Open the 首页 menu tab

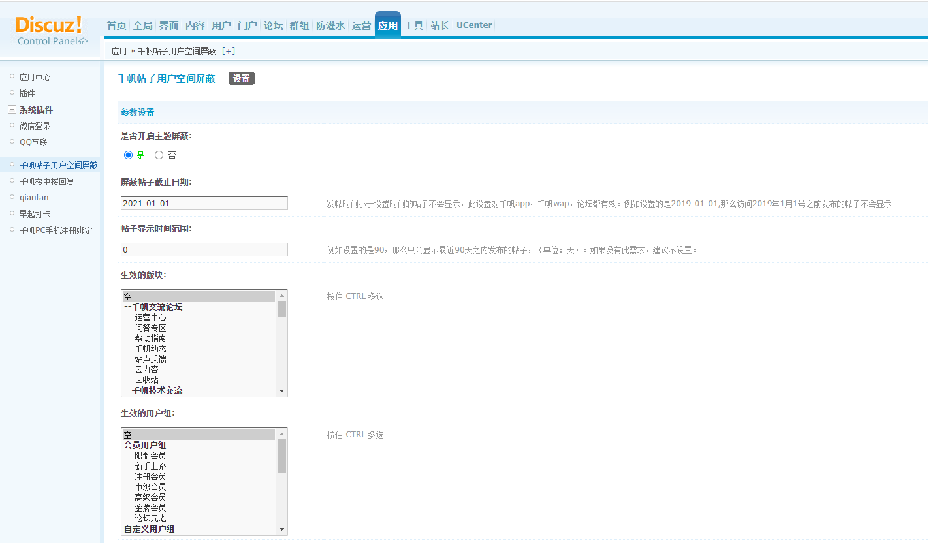click(x=117, y=25)
